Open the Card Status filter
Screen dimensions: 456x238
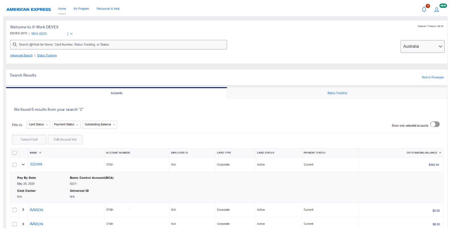pyautogui.click(x=38, y=125)
